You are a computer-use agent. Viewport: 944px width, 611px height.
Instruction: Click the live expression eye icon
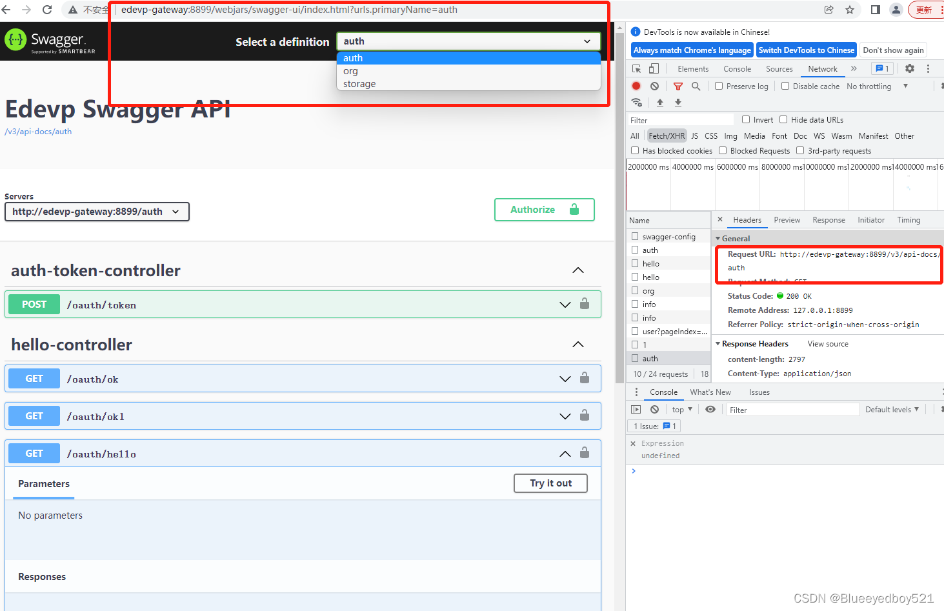710,409
